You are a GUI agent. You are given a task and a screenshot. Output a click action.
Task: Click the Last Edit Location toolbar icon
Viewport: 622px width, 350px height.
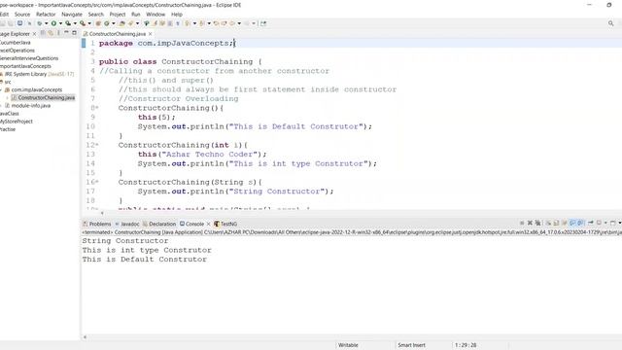[x=216, y=23]
